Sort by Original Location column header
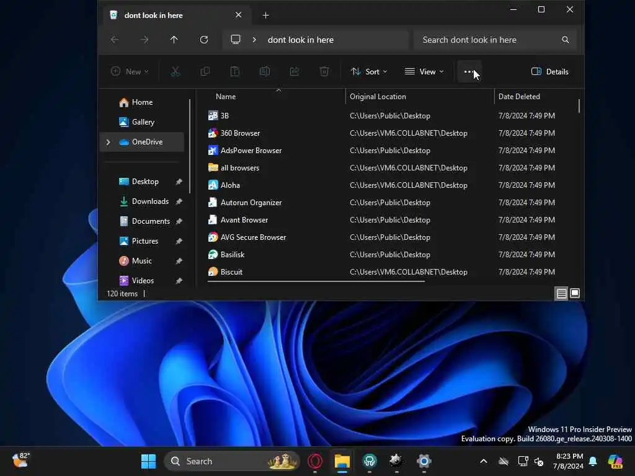 (420, 97)
